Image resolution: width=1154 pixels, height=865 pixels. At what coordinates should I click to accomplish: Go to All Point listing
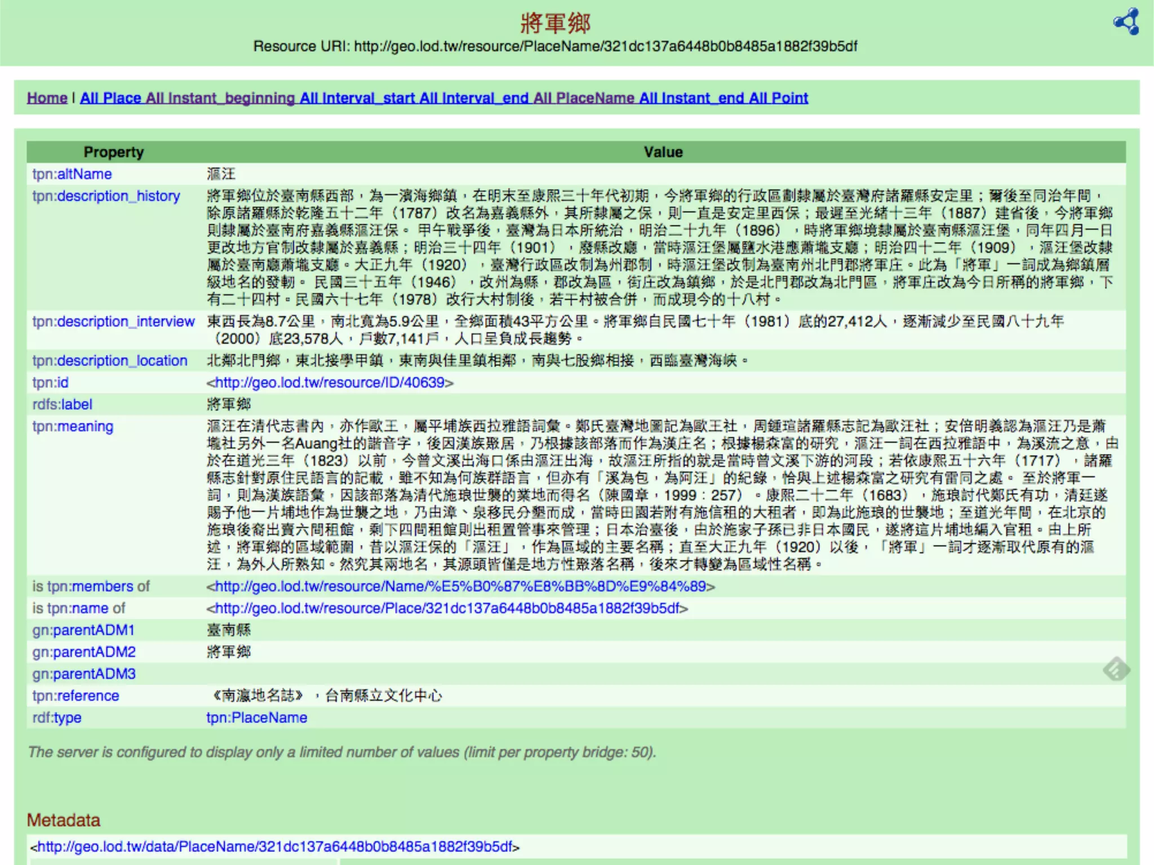[778, 98]
